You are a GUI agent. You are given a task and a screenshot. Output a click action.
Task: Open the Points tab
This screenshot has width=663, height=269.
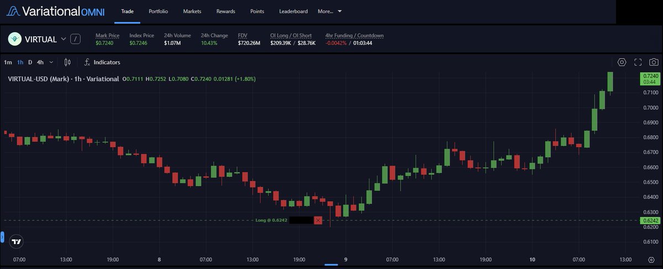coord(257,11)
